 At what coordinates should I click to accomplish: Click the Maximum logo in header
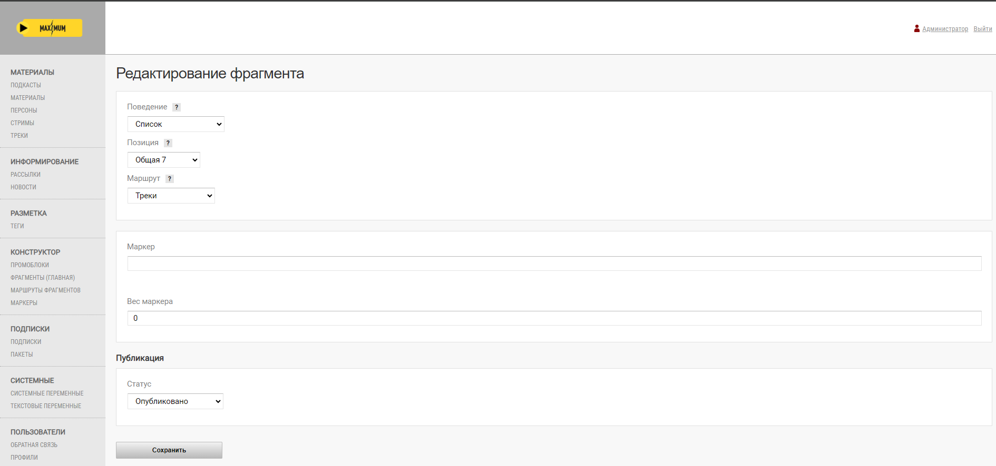coord(50,28)
